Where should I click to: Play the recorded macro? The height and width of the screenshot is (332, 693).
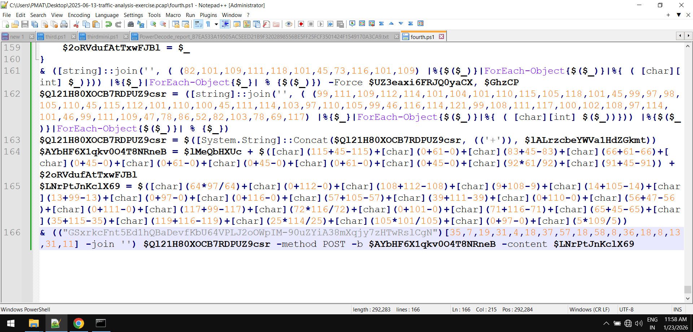[321, 24]
